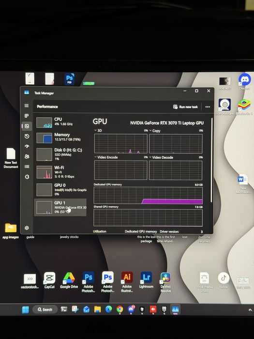
Task: Open Terminal from the taskbar
Action: pos(64,309)
